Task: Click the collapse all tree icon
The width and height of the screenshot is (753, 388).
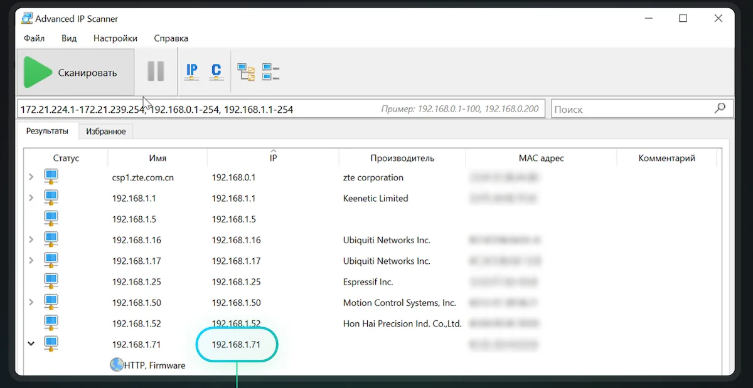Action: coord(270,72)
